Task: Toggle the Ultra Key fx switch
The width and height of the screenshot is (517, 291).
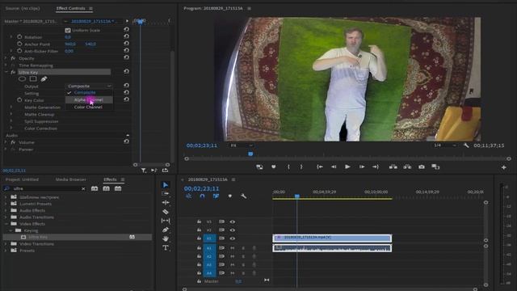Action: click(x=13, y=72)
